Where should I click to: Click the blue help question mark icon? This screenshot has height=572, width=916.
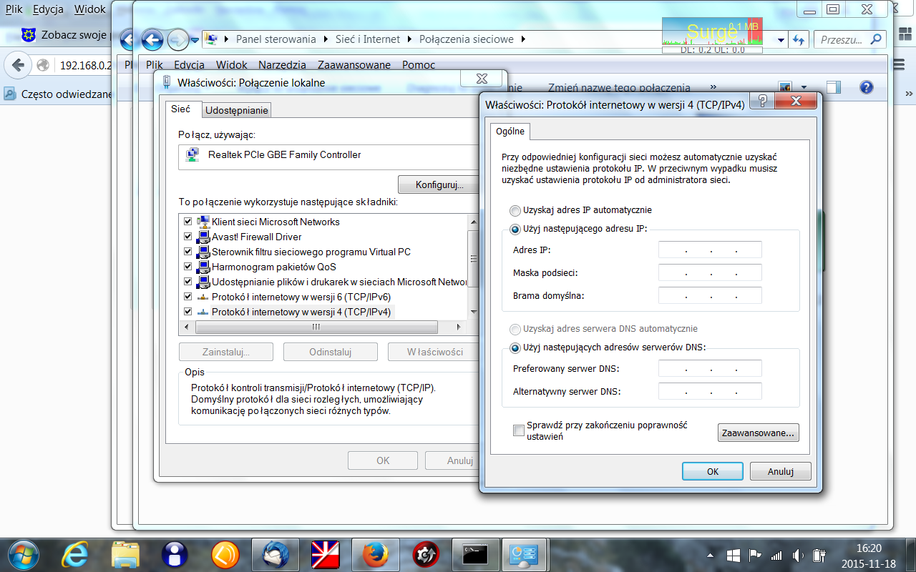click(866, 87)
